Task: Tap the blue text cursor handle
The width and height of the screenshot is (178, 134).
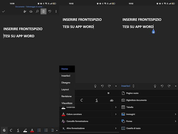Action: [x=153, y=32]
